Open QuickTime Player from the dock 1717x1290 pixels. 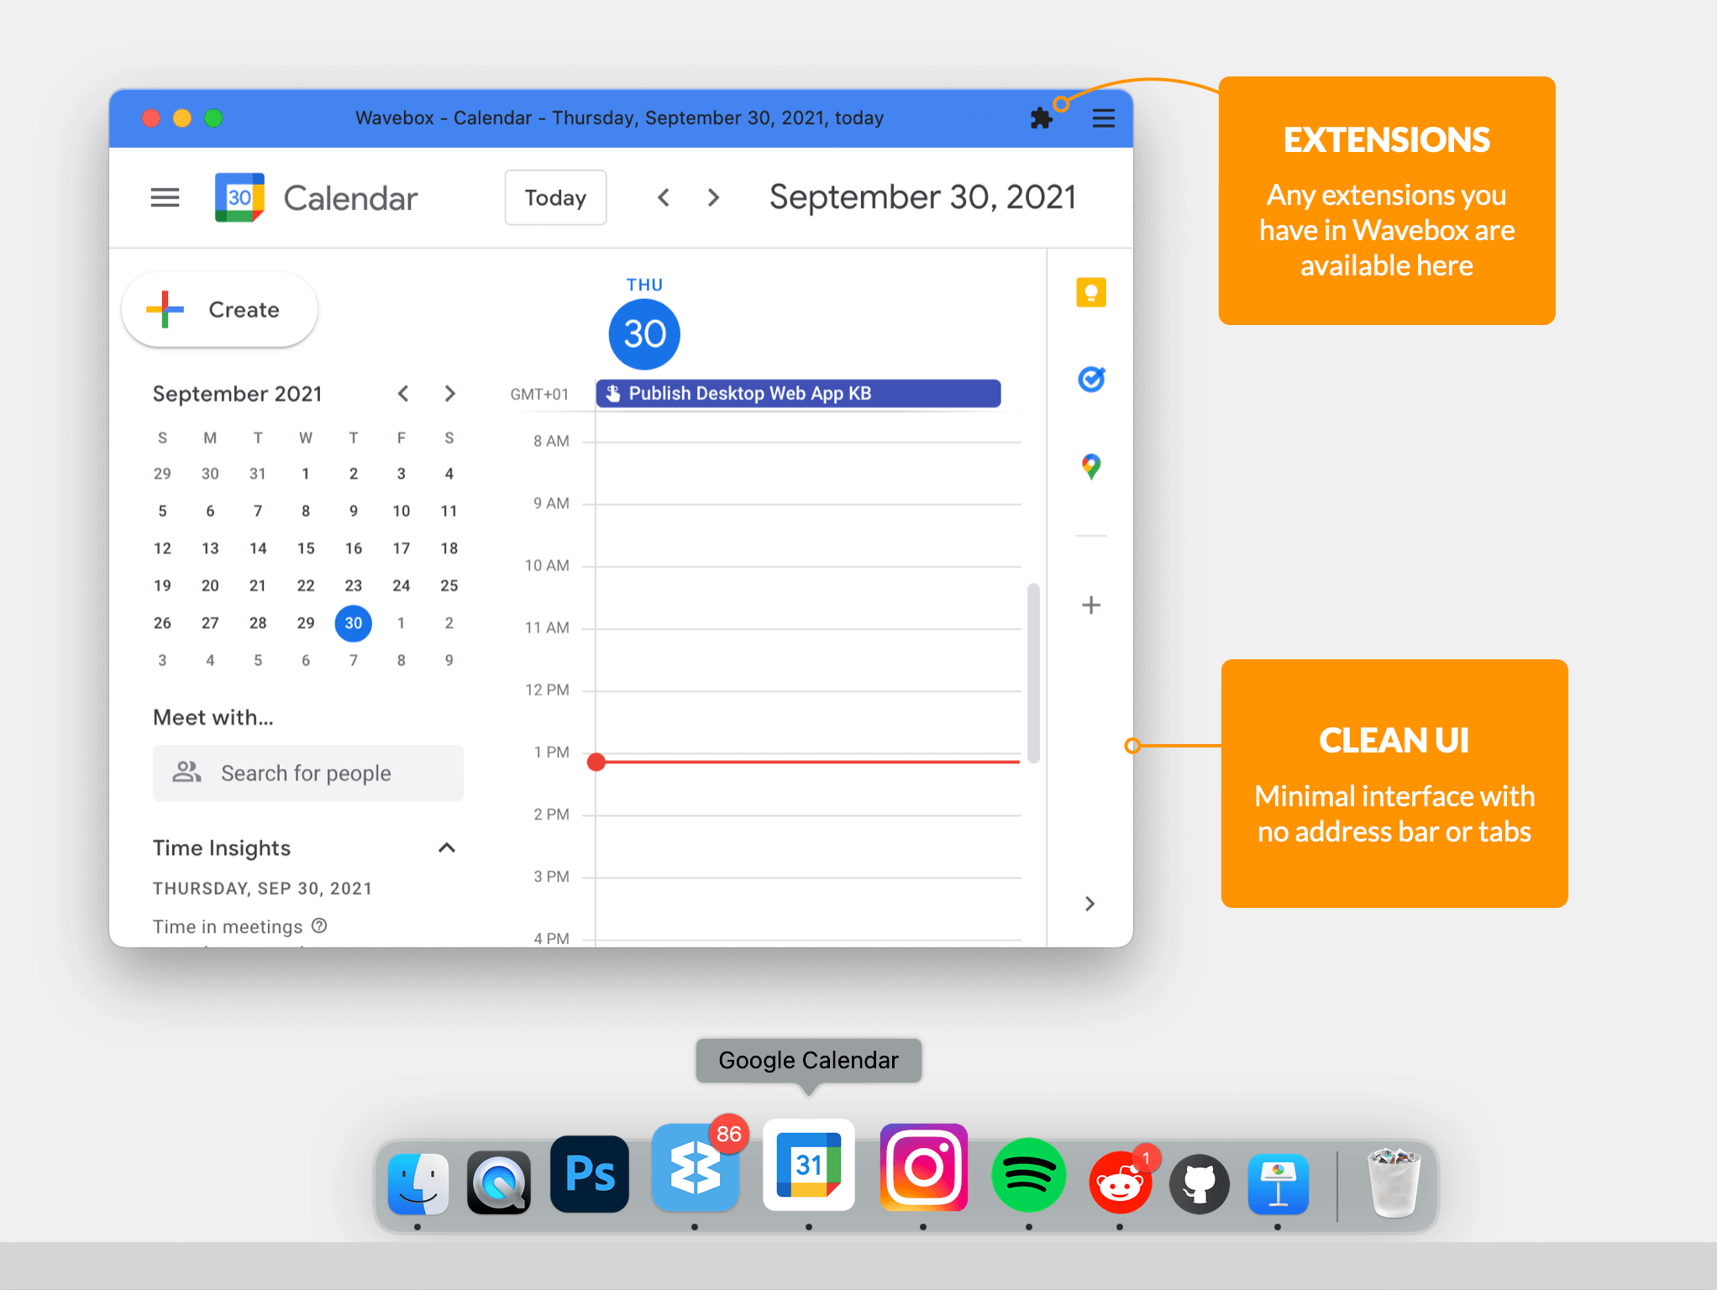499,1182
